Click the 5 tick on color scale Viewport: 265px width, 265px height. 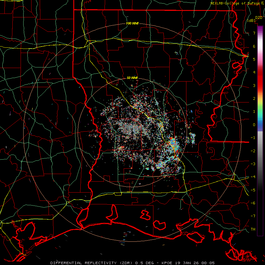254,59
